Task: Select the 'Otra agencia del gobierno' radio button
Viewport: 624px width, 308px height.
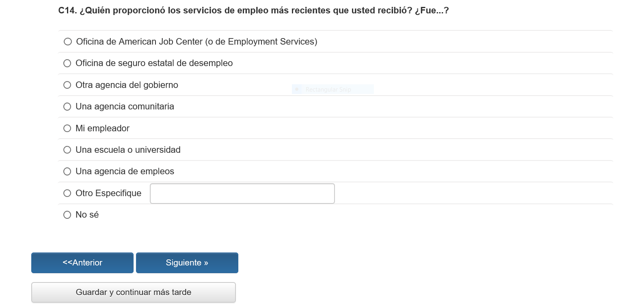Action: [x=67, y=85]
